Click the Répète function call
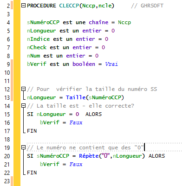183x186 pixels. (89, 156)
